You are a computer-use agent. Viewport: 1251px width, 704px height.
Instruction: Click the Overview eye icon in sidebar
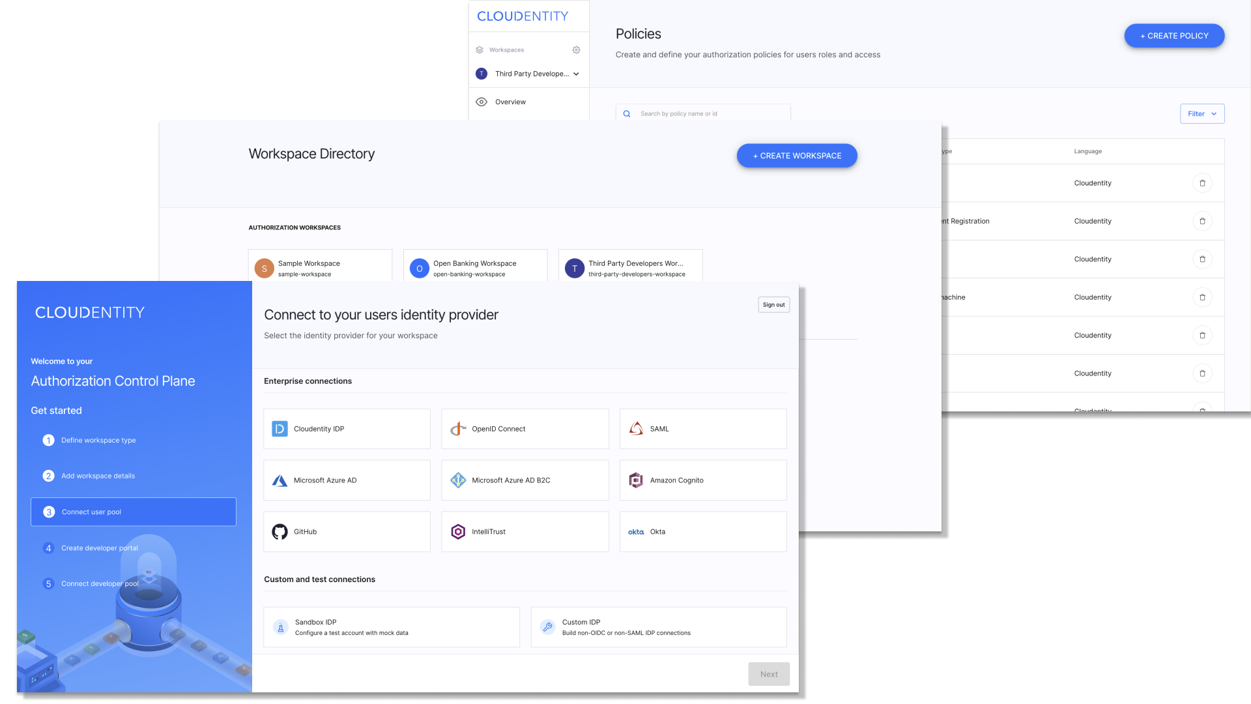482,102
